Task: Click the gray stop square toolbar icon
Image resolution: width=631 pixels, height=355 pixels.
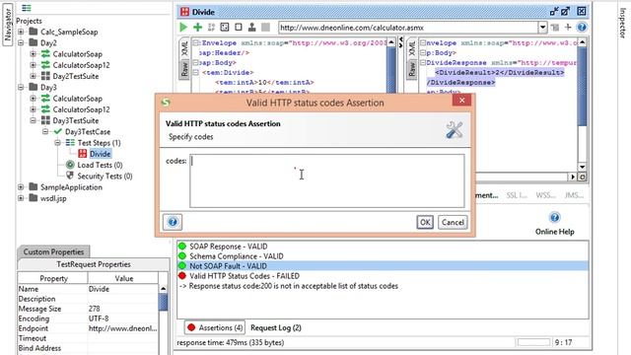Action: pos(265,27)
